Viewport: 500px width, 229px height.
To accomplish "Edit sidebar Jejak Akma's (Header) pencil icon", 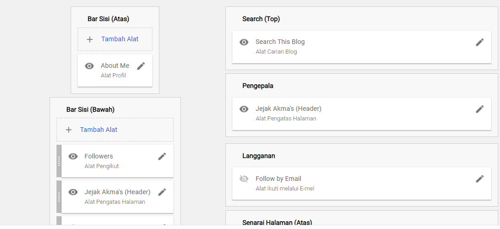I will pos(162,192).
